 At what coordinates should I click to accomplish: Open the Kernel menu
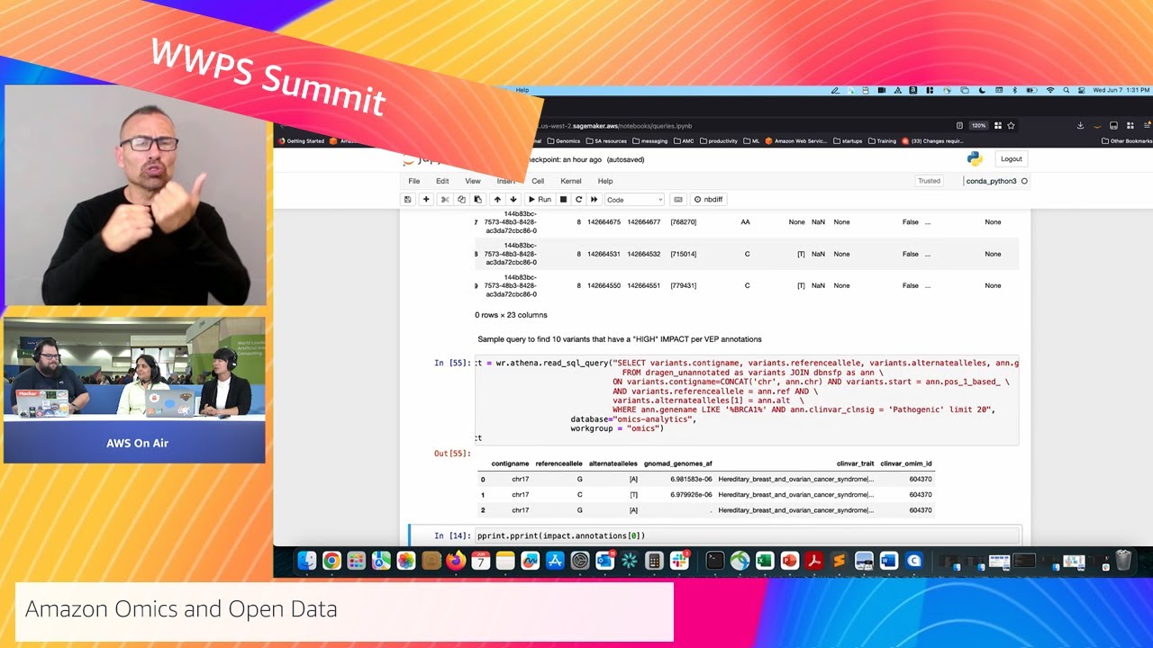[x=570, y=181]
